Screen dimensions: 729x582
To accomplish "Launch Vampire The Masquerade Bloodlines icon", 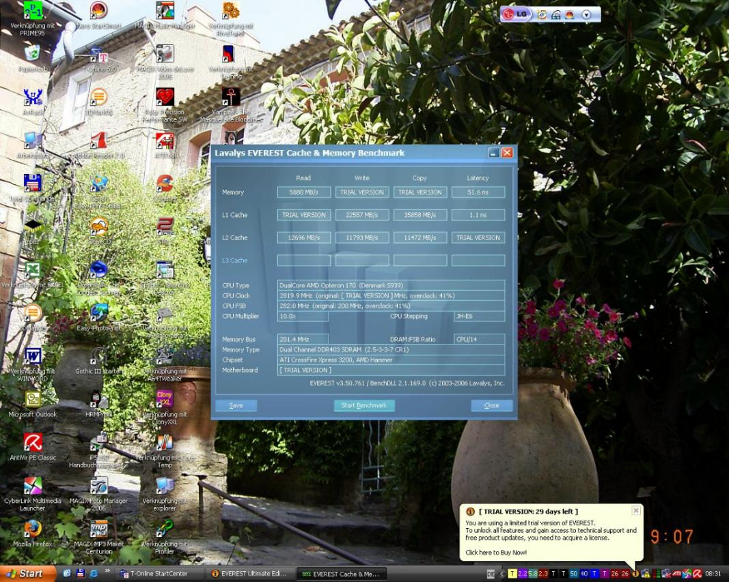I will click(231, 97).
